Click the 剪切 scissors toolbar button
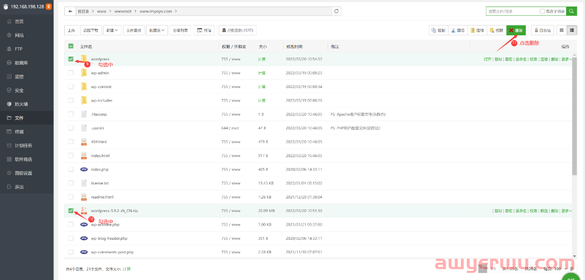 tap(458, 30)
